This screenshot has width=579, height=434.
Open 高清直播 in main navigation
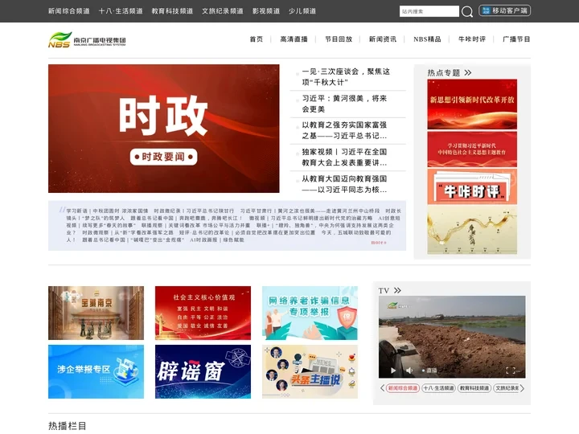(x=294, y=39)
